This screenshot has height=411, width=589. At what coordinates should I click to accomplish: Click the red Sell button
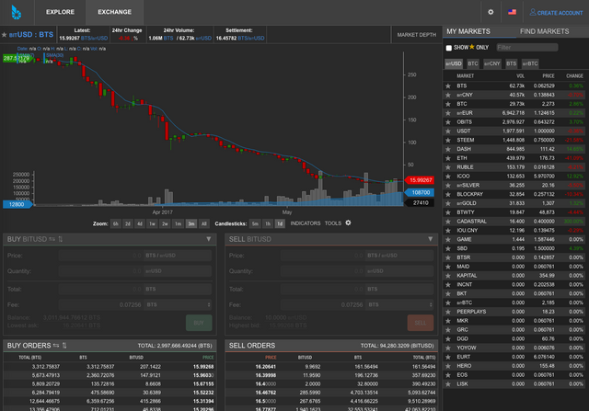[x=421, y=323]
